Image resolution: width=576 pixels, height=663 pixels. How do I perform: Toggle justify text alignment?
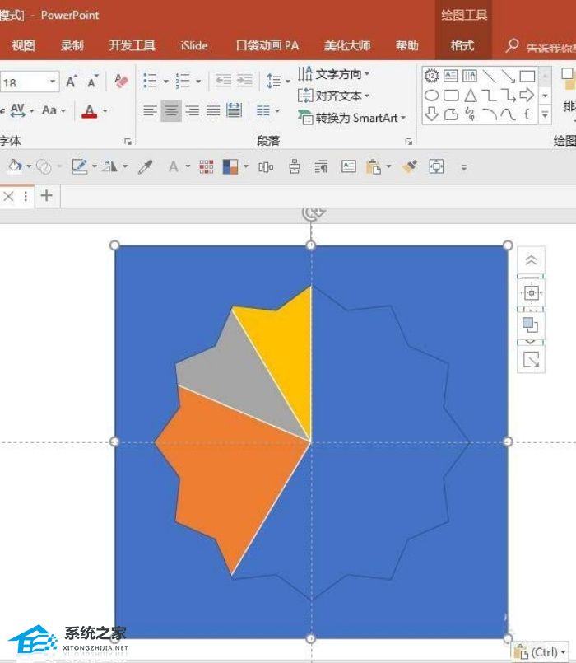213,111
